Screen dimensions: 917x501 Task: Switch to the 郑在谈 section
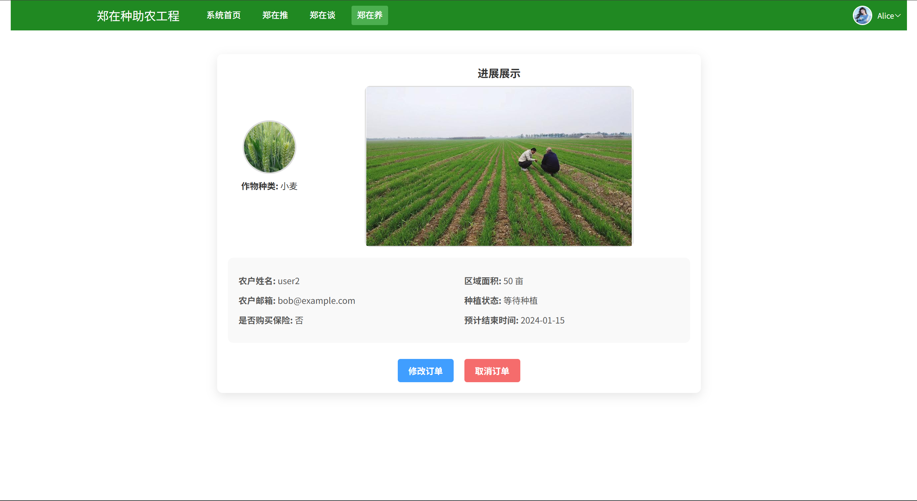point(322,15)
